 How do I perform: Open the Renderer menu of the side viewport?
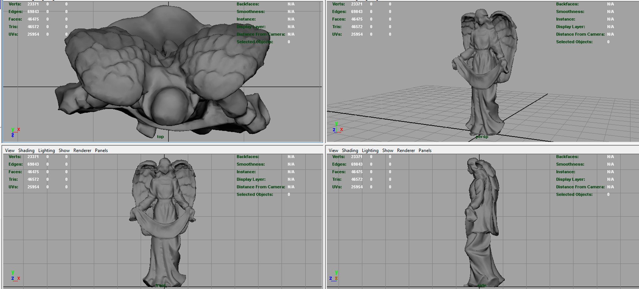coord(406,150)
